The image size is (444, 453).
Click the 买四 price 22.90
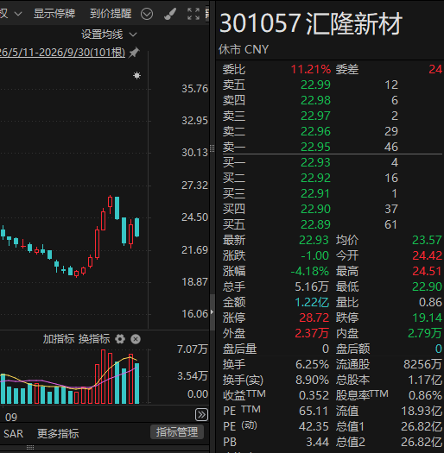click(x=315, y=209)
